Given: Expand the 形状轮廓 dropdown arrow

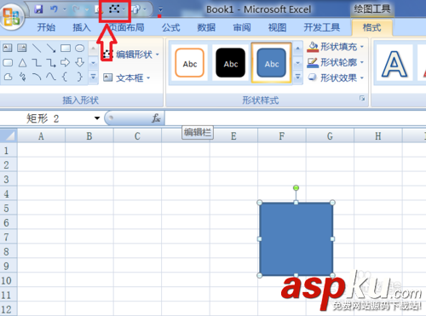Looking at the screenshot, I should [x=362, y=62].
